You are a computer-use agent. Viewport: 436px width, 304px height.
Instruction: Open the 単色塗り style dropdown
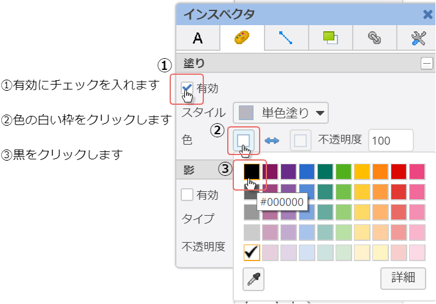point(280,113)
